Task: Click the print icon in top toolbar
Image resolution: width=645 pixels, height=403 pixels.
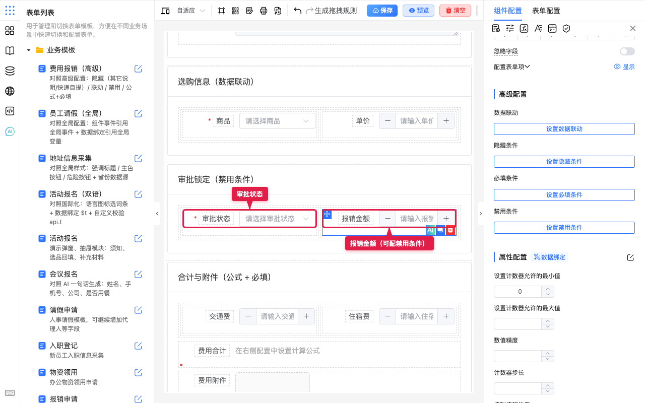Action: pos(264,11)
